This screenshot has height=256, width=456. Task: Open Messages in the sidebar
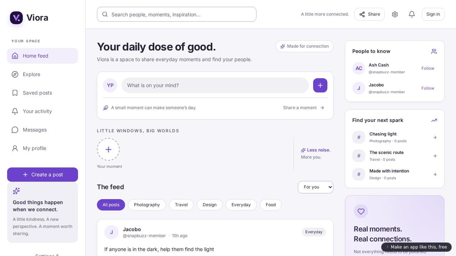[42, 130]
